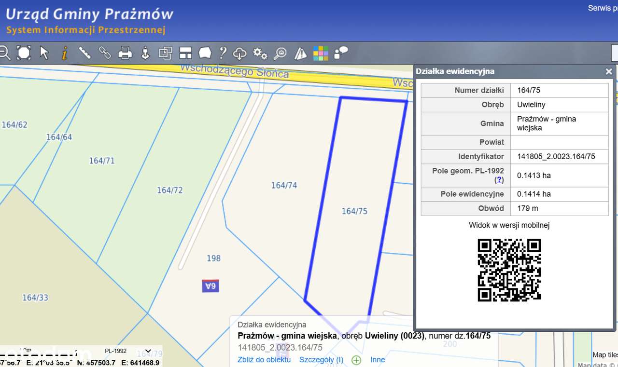This screenshot has width=618, height=367.
Task: Activate the arrow selection tool
Action: point(43,53)
